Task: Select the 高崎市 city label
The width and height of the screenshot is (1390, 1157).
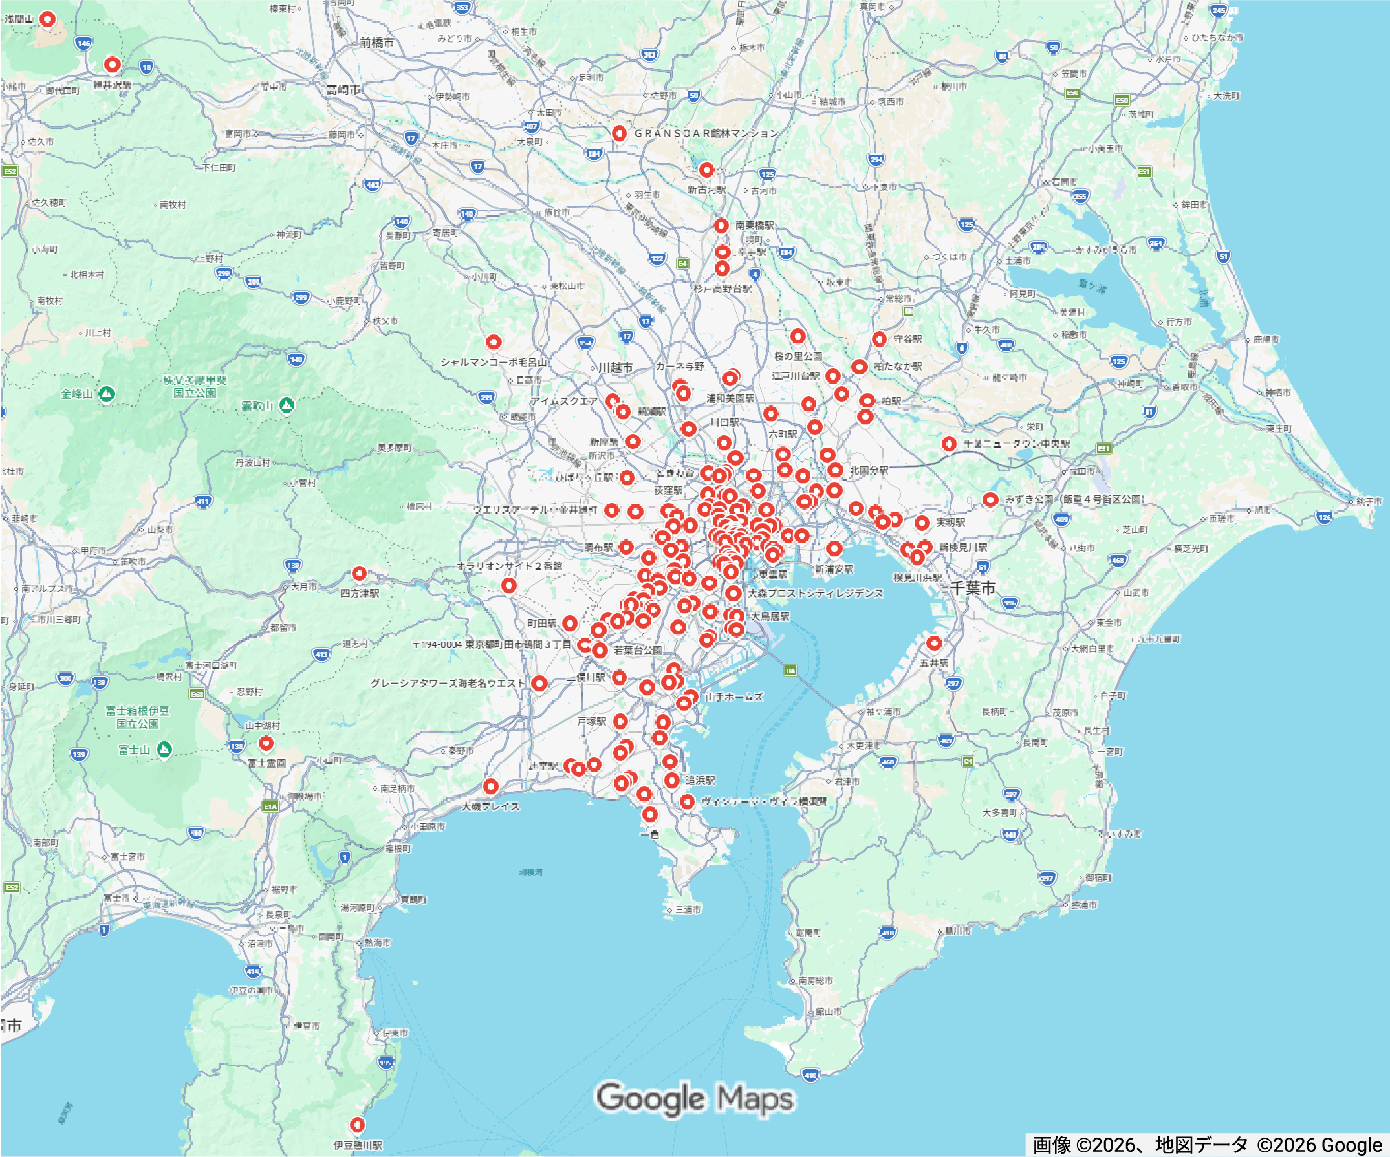Action: (x=343, y=89)
